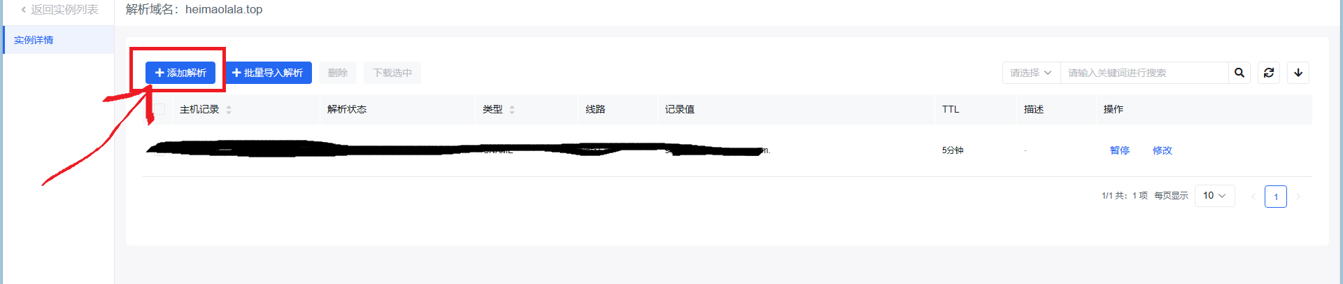Click back chevron beside 返回实例列表
Image resolution: width=1343 pixels, height=284 pixels.
click(23, 10)
